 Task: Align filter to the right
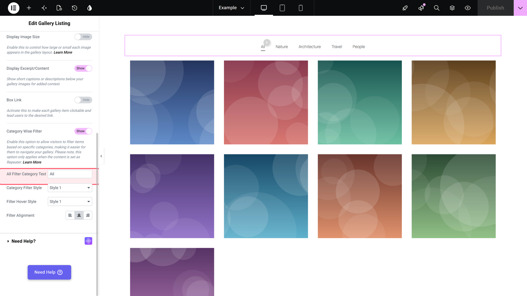pyautogui.click(x=88, y=215)
